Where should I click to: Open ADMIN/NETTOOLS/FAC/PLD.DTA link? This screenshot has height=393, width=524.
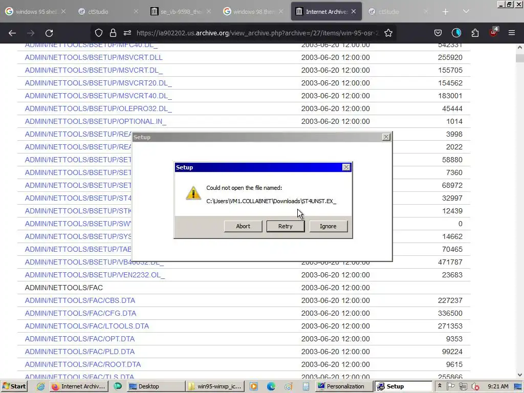79,352
